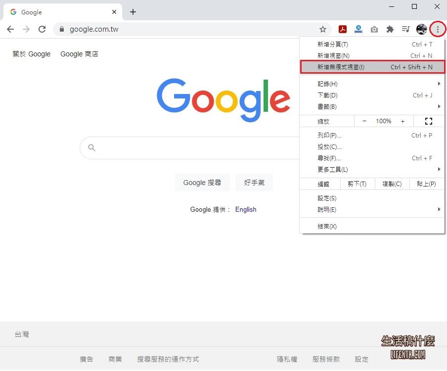Image resolution: width=447 pixels, height=371 pixels.
Task: Open the 服務條款 footer link
Action: (x=326, y=359)
